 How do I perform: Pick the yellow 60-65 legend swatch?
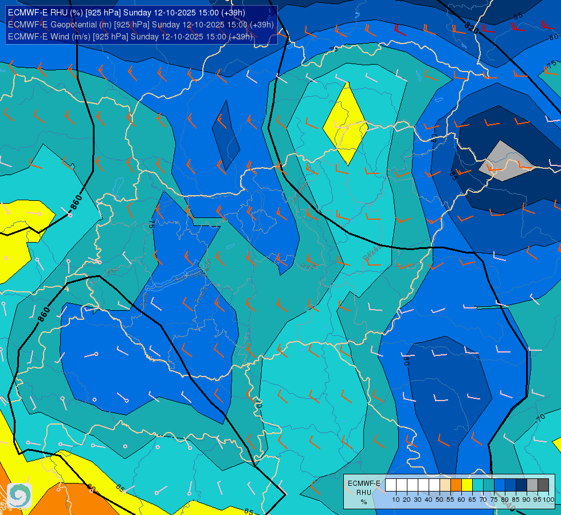click(467, 485)
